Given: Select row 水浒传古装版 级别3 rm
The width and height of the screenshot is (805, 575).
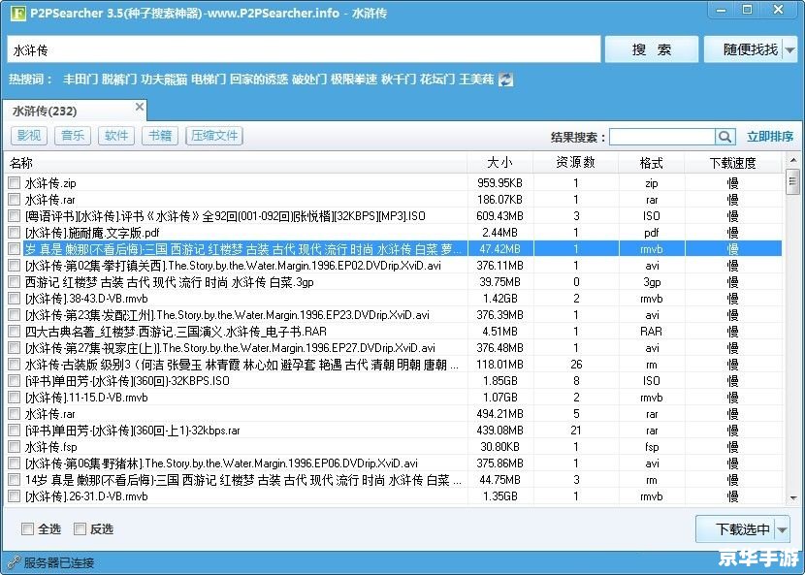Looking at the screenshot, I should [393, 365].
